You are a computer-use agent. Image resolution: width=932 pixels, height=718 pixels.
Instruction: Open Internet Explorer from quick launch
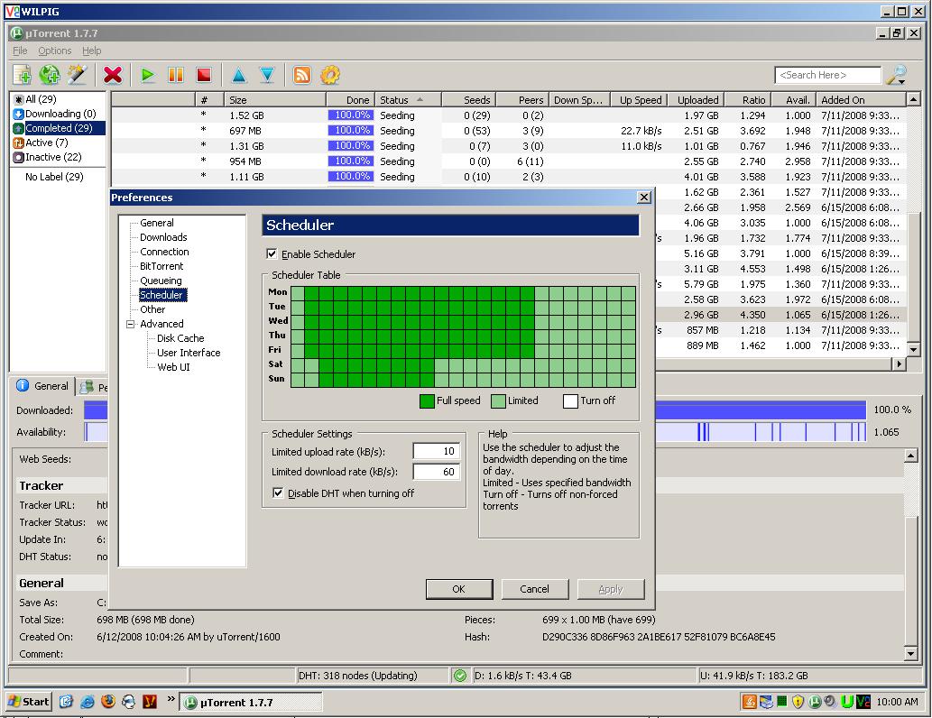point(88,702)
